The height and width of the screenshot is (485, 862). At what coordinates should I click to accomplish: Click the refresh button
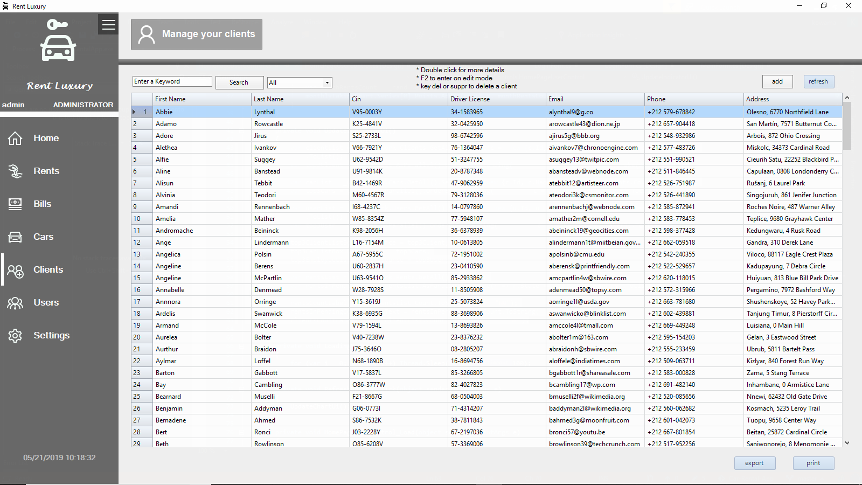[818, 81]
